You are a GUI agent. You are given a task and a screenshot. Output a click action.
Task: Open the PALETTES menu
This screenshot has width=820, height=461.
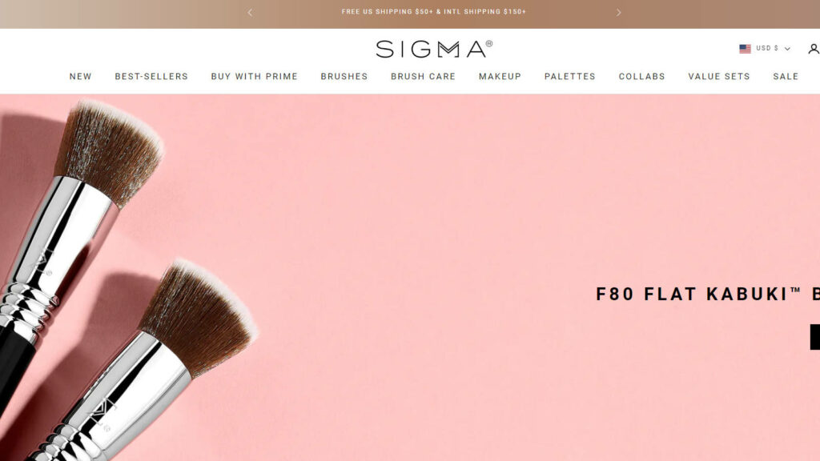(x=570, y=76)
